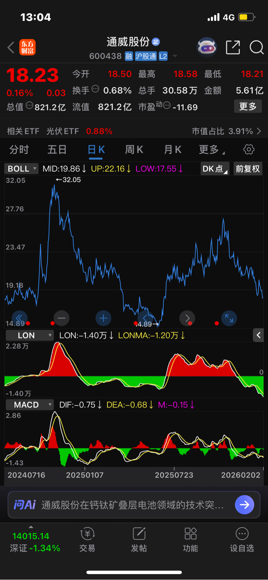Viewport: 268px width, 580px height.
Task: Tap 换手 info circle icon
Action: (95, 89)
